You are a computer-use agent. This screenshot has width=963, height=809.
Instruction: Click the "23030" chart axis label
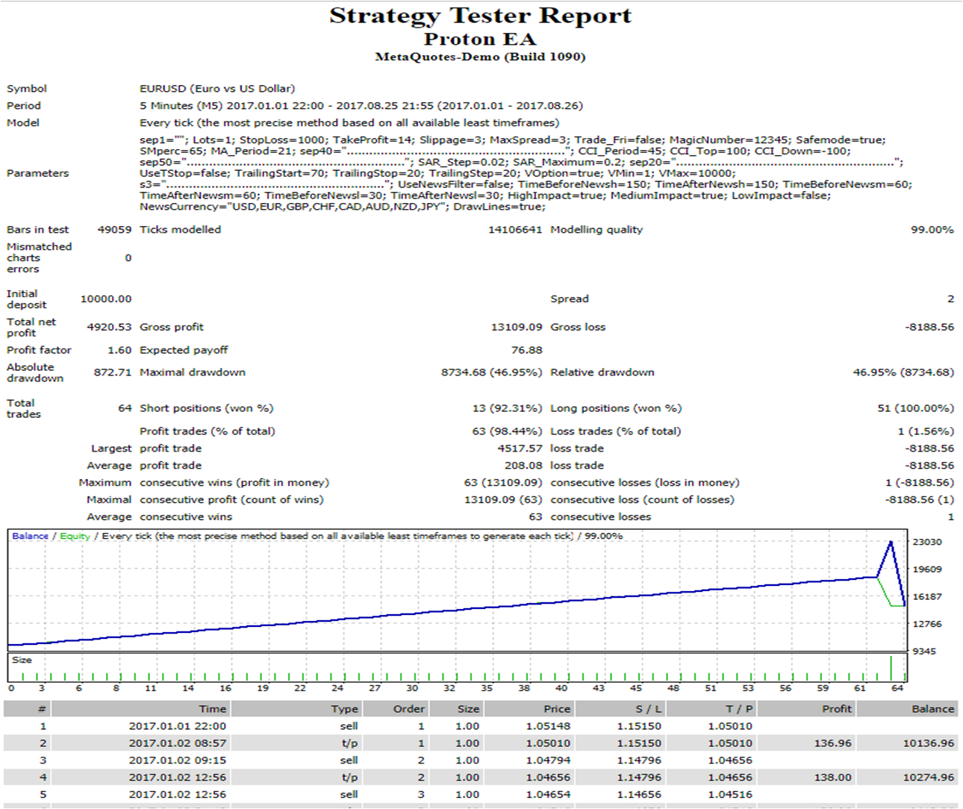coord(927,543)
